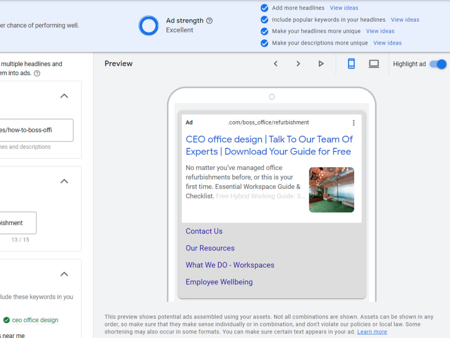This screenshot has height=338, width=450.
Task: Click the final URL input field
Action: click(36, 130)
